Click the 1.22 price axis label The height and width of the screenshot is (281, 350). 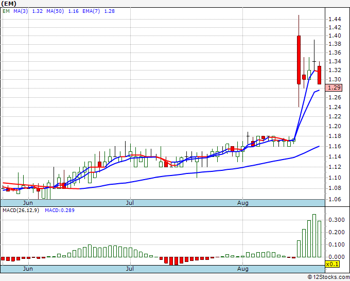[335, 116]
